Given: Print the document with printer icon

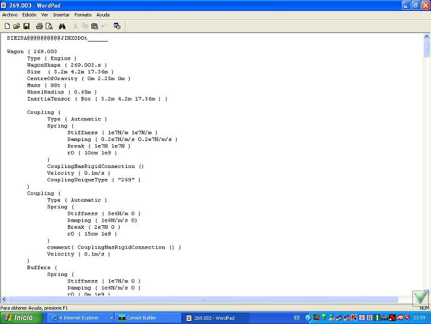Looking at the screenshot, I should [x=40, y=26].
